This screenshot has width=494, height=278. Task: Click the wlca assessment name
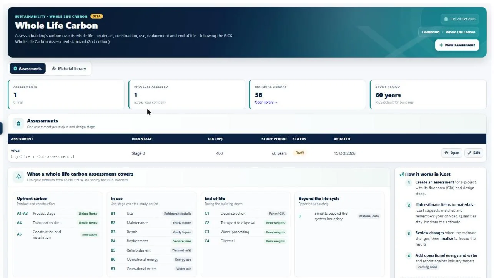coord(15,150)
